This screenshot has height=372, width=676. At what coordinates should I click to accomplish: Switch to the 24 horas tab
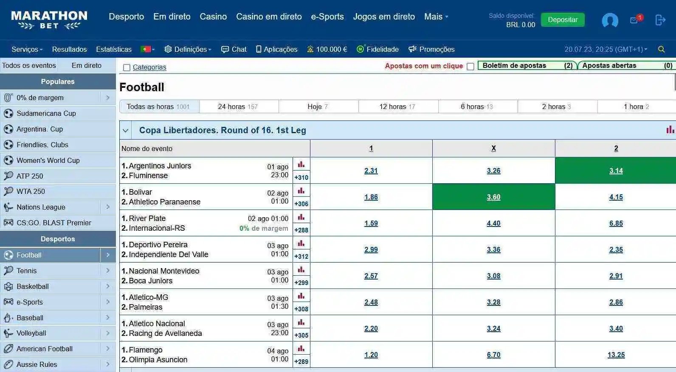click(x=239, y=106)
